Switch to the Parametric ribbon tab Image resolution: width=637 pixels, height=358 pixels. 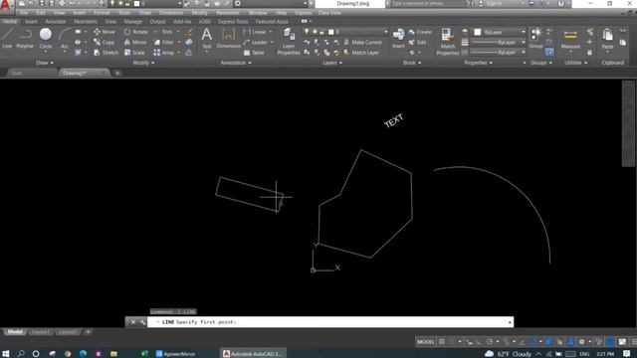[86, 22]
